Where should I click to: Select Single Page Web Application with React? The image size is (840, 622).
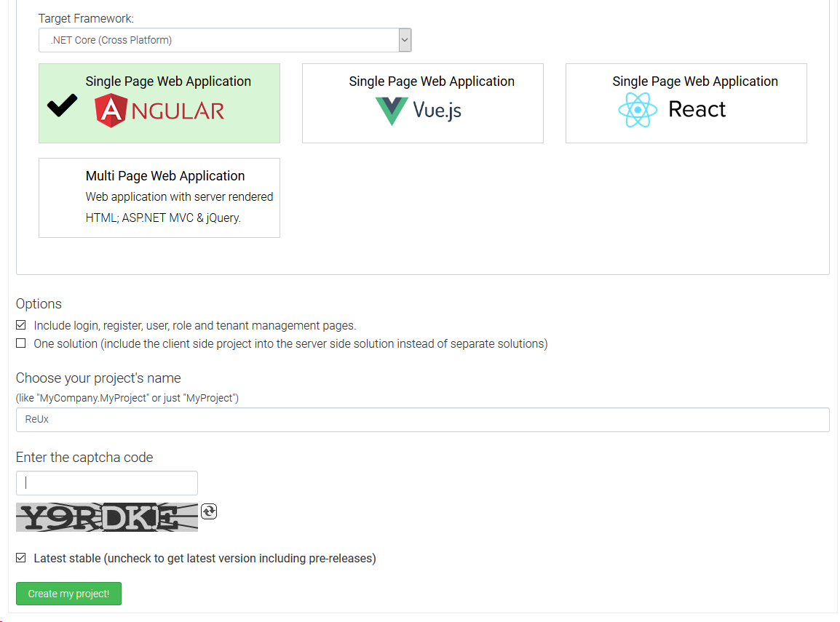coord(686,103)
